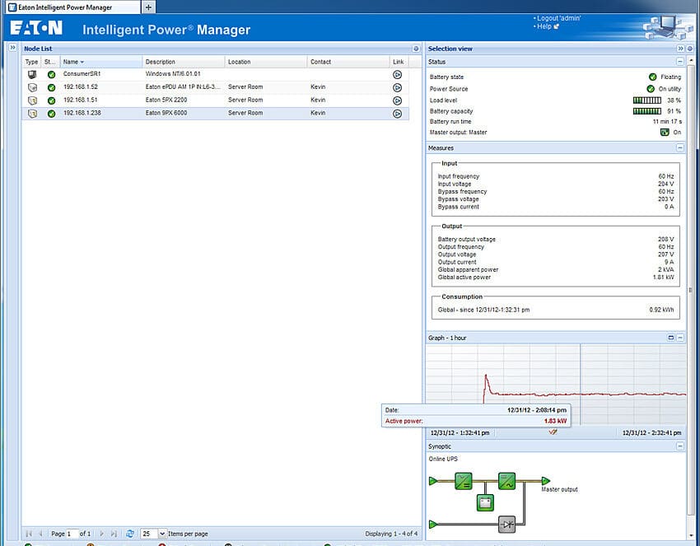Click the page number input field

72,534
